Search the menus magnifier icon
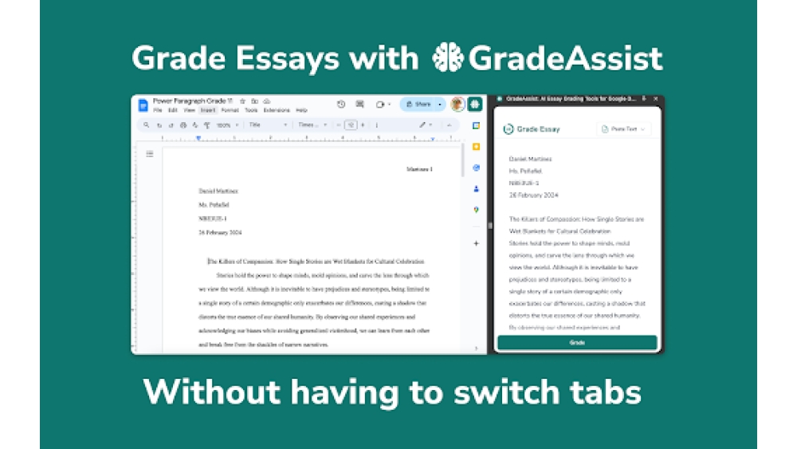This screenshot has width=797, height=449. pos(147,124)
